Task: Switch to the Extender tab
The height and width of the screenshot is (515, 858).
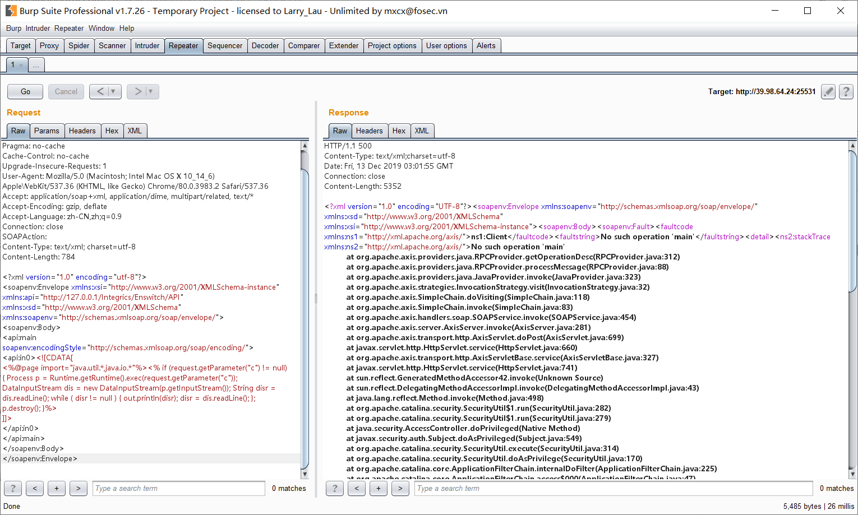Action: click(x=344, y=46)
